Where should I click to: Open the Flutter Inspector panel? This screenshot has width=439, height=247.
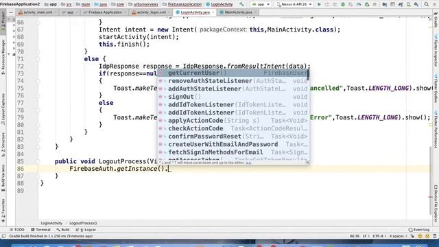pos(436,51)
